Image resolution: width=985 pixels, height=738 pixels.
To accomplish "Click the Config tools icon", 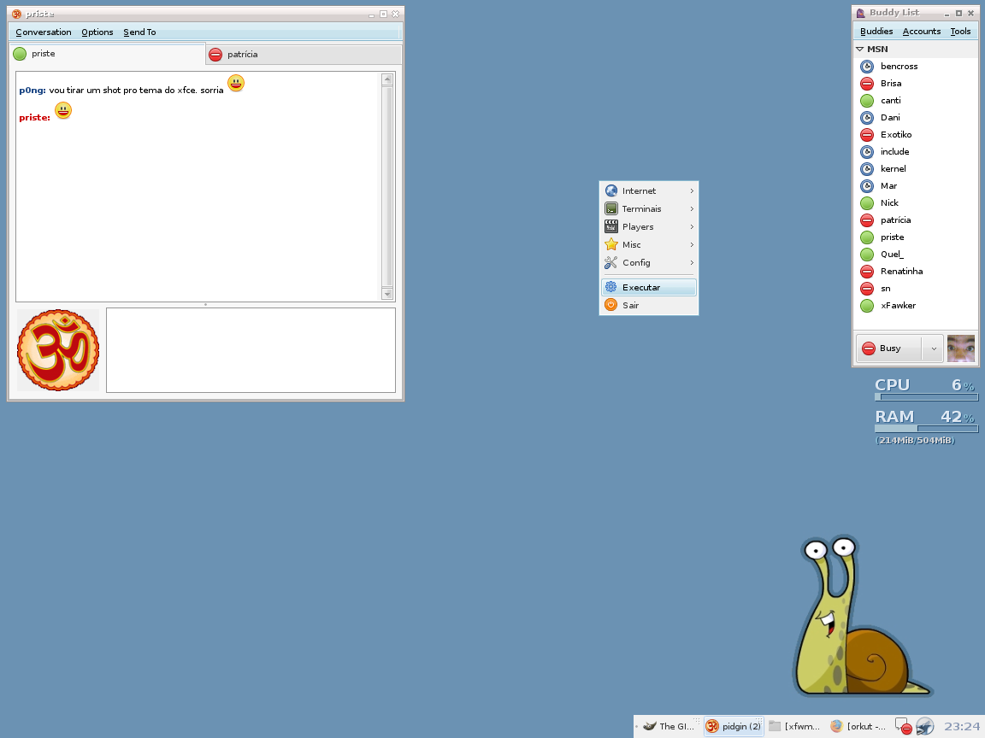I will (610, 263).
